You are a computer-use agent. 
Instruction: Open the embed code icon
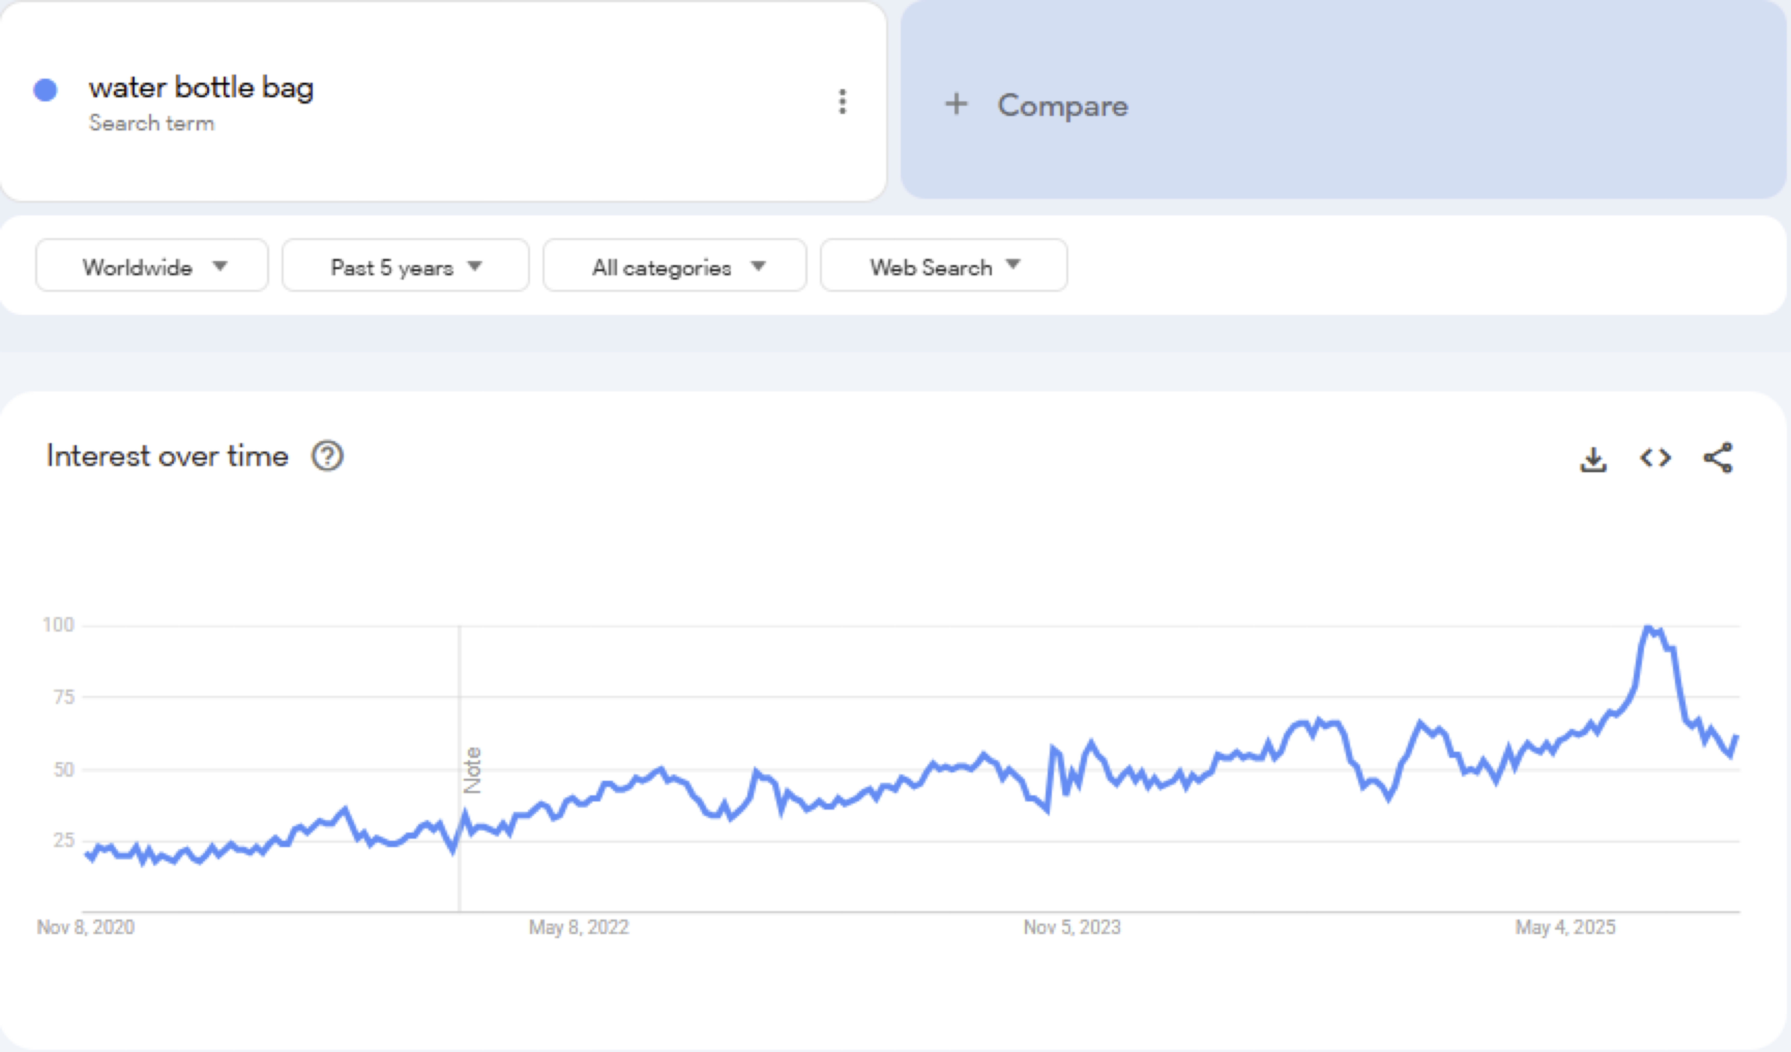[x=1655, y=458]
